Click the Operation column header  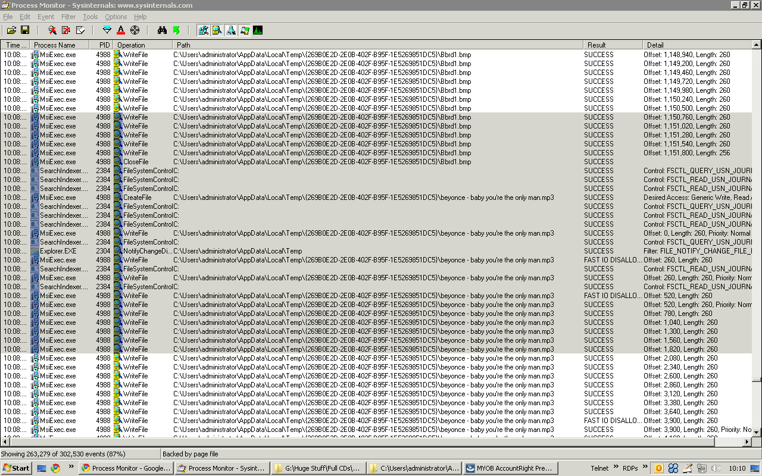coord(143,45)
